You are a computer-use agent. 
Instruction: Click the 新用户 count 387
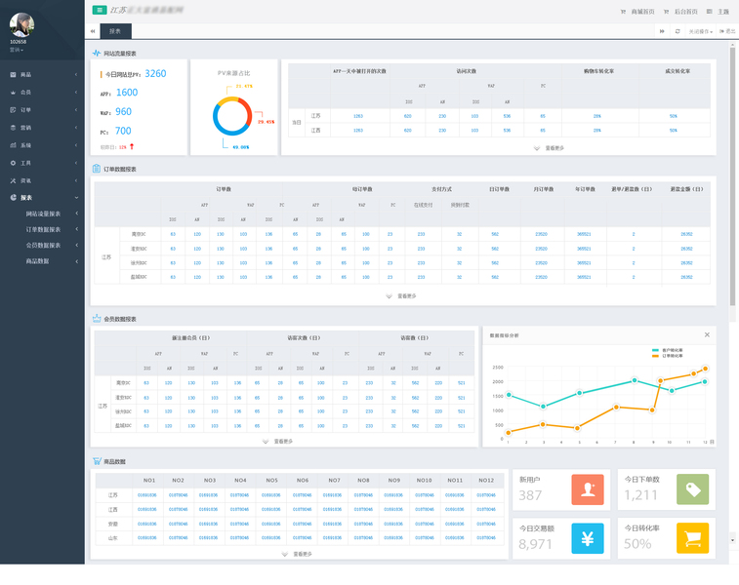(x=530, y=495)
